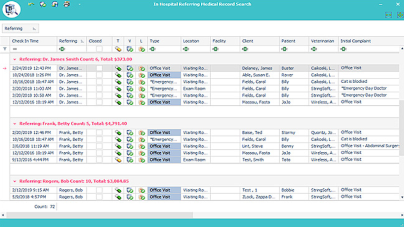The width and height of the screenshot is (404, 227).
Task: Click the expand-all icon at top right corner
Action: (400, 15)
